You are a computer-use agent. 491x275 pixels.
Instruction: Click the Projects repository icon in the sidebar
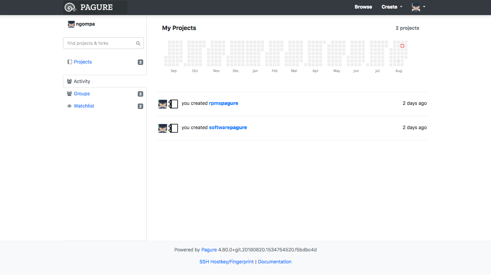pos(70,62)
